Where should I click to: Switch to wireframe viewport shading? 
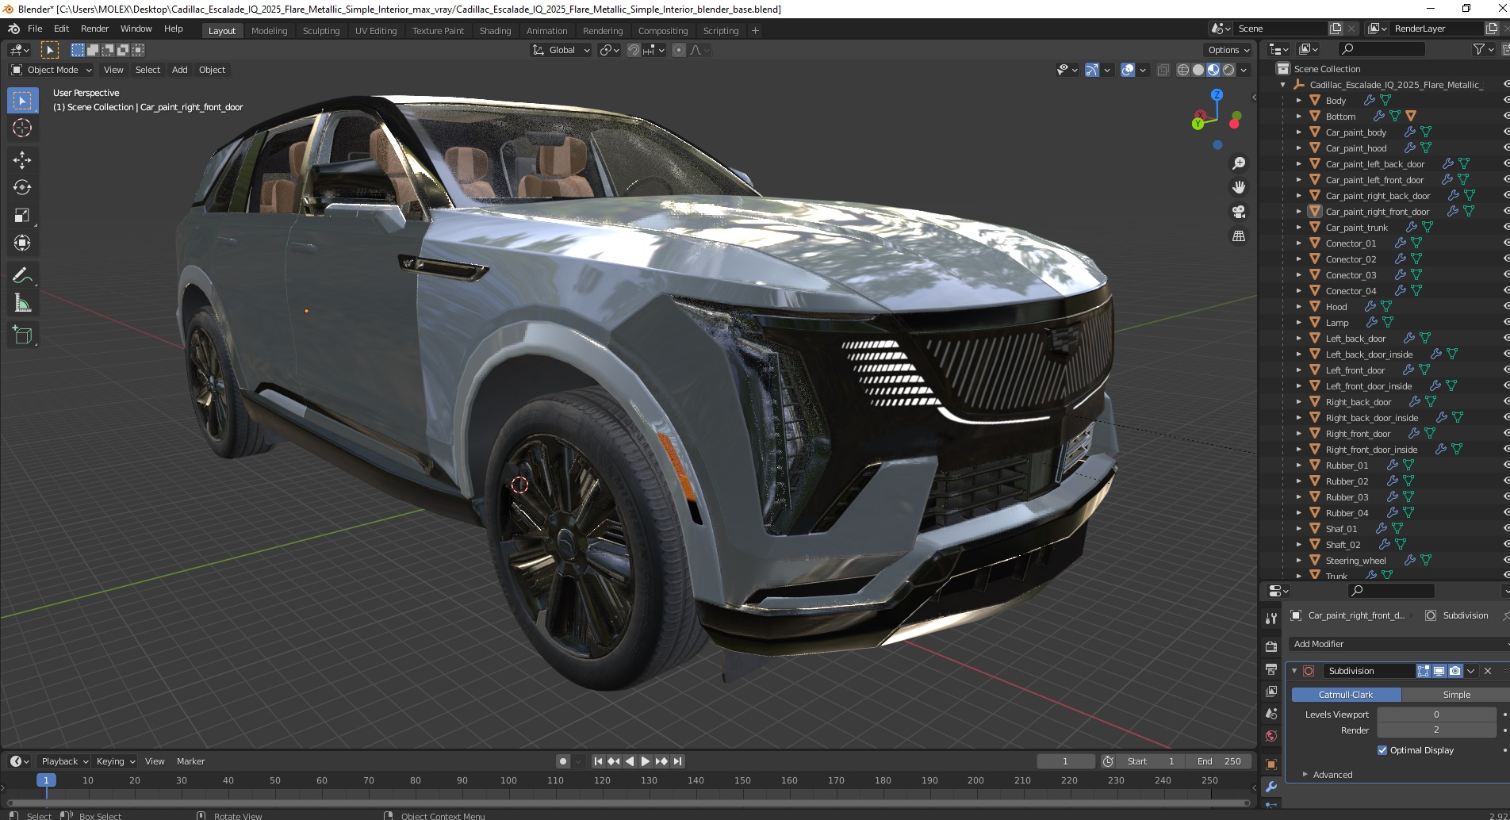[1183, 70]
